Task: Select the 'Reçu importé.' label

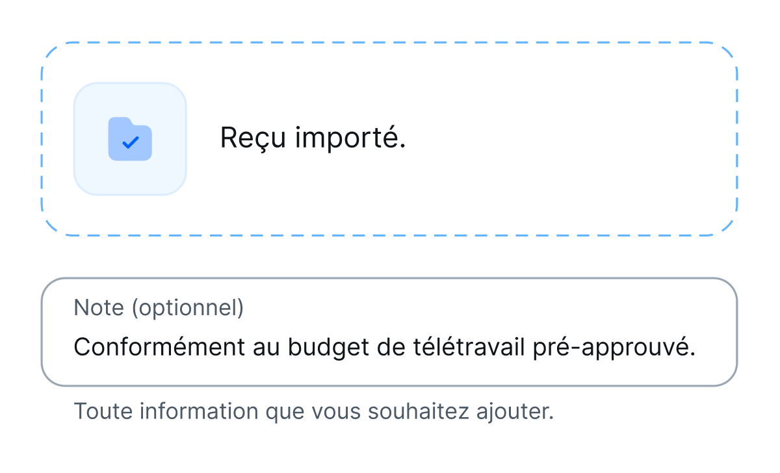Action: 314,138
